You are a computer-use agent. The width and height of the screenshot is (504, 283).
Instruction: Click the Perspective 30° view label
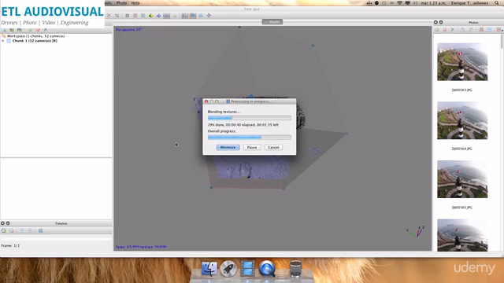[128, 30]
